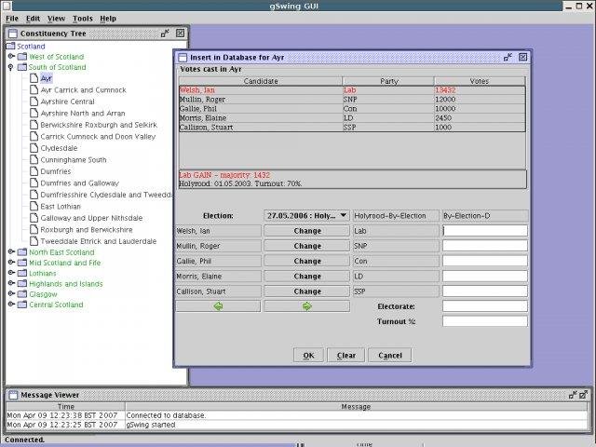Expand the Central Scotland region
Viewport: 596px width, 447px height.
point(11,305)
